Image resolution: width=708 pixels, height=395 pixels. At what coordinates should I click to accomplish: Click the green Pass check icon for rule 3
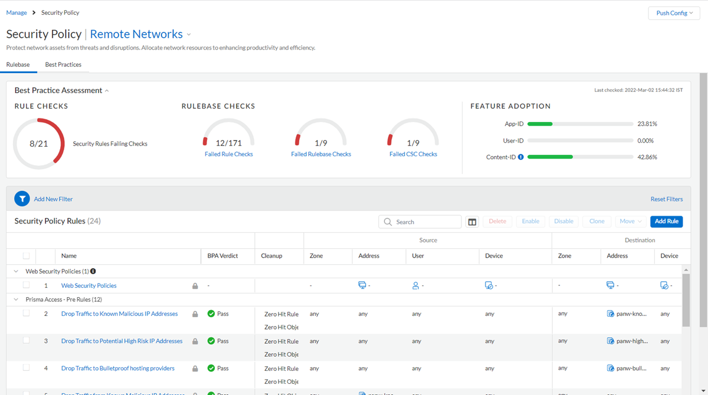click(211, 341)
